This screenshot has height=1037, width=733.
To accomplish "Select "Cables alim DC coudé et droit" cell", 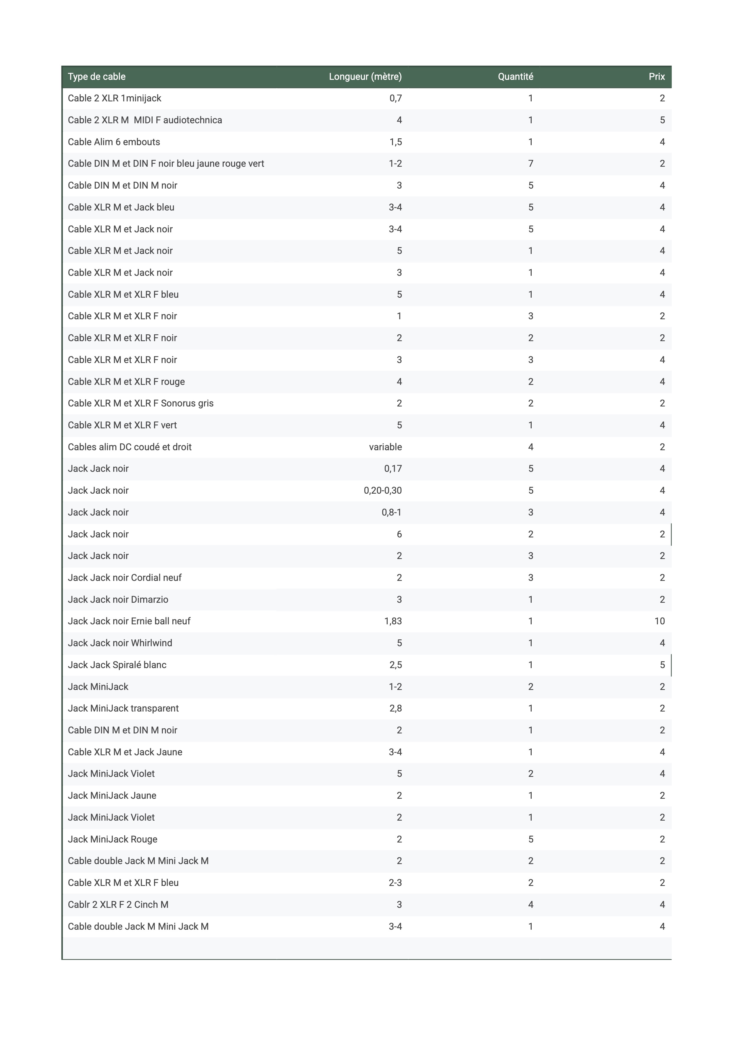I will (130, 447).
